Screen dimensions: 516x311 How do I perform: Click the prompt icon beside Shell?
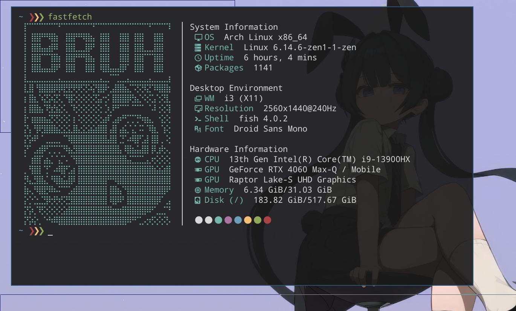coord(198,119)
